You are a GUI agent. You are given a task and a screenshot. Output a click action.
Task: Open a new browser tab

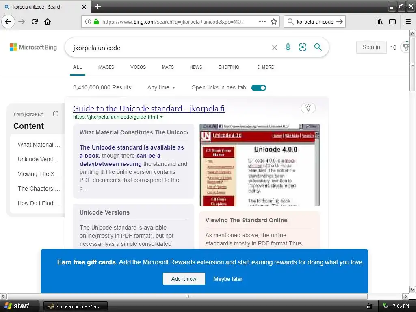coord(98,6)
